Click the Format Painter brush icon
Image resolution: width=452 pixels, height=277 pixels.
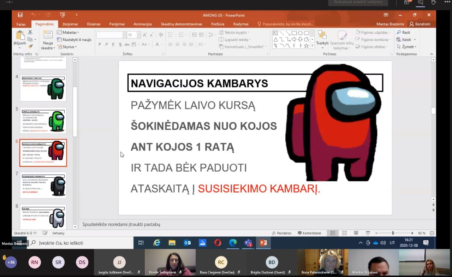30,46
